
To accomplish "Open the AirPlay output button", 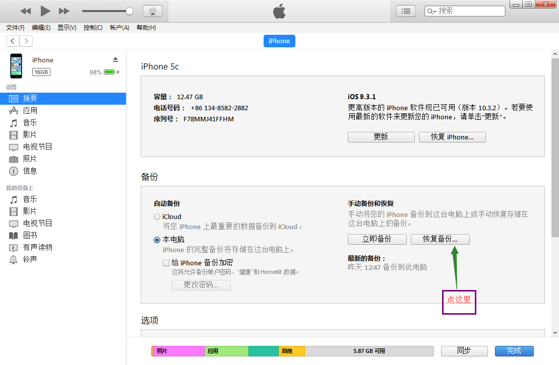I will pos(153,11).
